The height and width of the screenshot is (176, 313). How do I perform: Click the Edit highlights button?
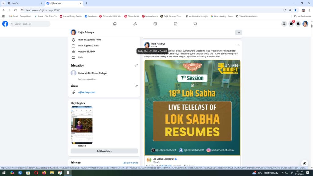click(104, 151)
